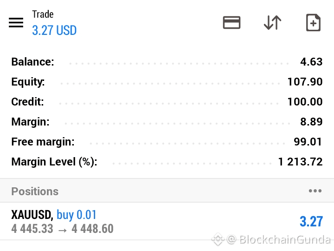Open the hamburger navigation menu
Screen dimensions: 334x251
click(x=16, y=23)
